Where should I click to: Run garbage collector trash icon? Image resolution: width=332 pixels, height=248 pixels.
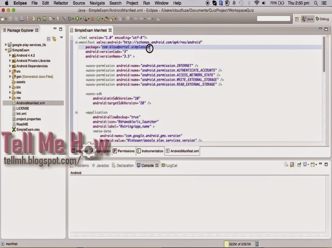click(257, 244)
